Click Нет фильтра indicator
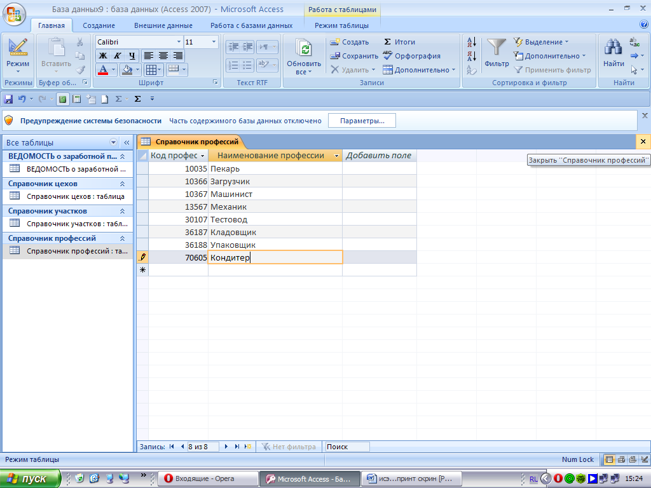 [289, 447]
